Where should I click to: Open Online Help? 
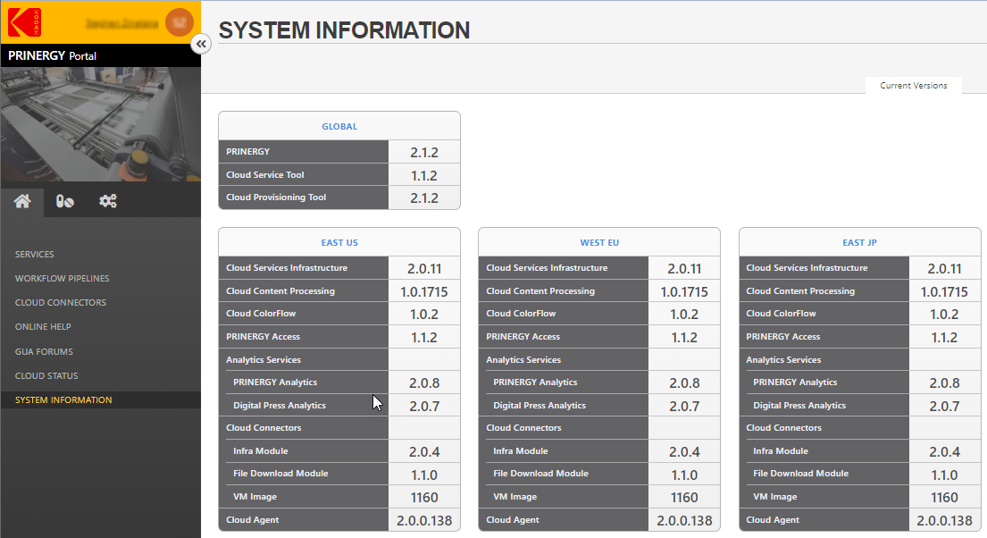click(43, 327)
